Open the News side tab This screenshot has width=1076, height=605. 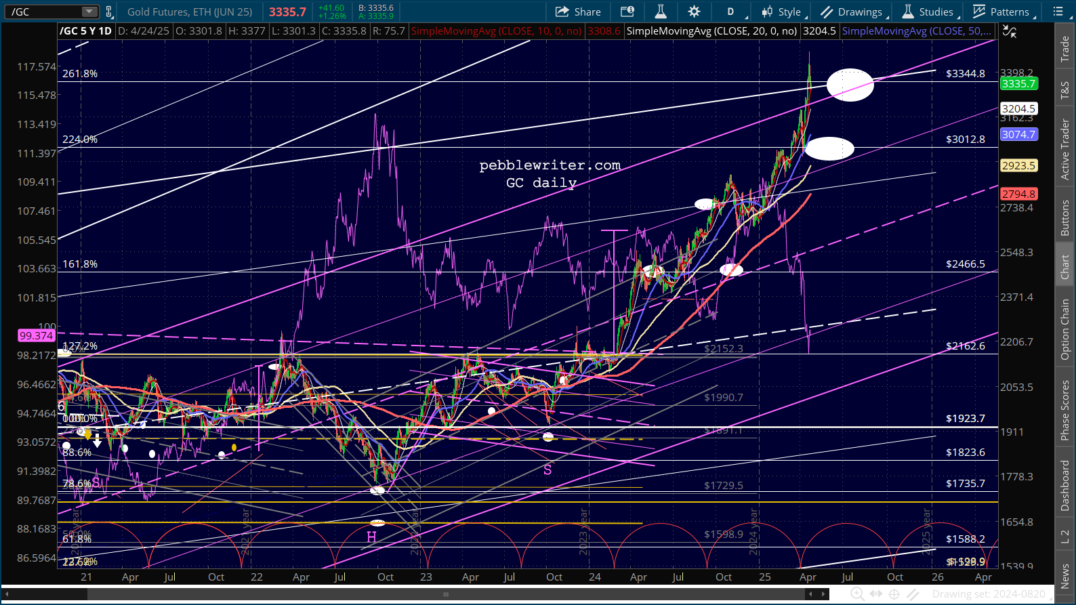point(1065,576)
